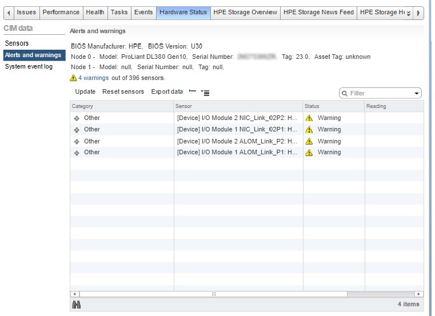Viewport: 435px width, 316px height.
Task: Open the 4 warnings link
Action: pyautogui.click(x=93, y=78)
